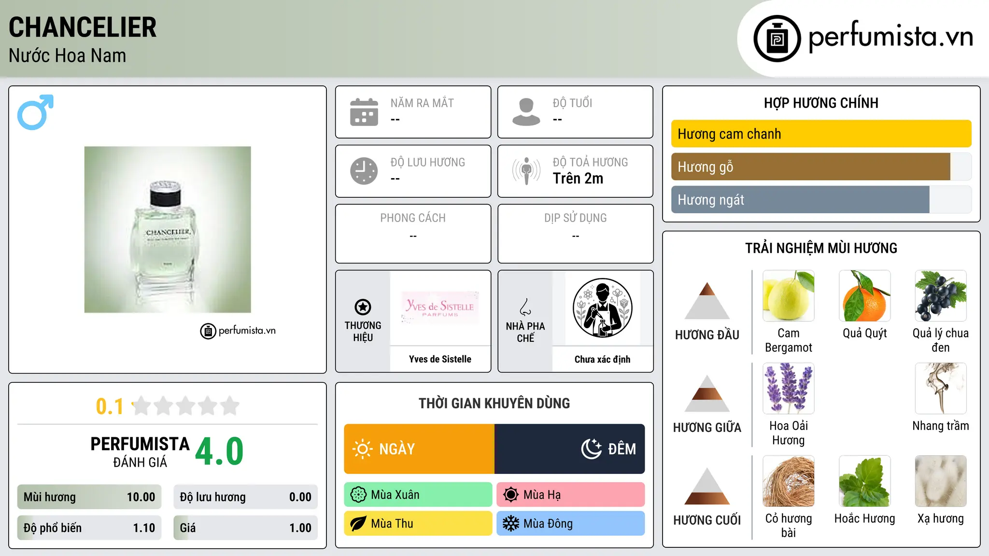Image resolution: width=989 pixels, height=556 pixels.
Task: Select the Hoắc Hương patchouli image
Action: click(865, 481)
